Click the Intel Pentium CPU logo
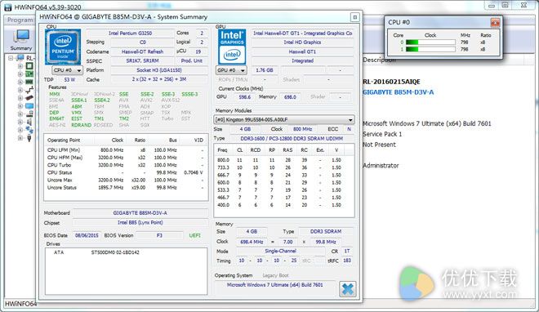This screenshot has height=312, width=539. click(x=63, y=47)
